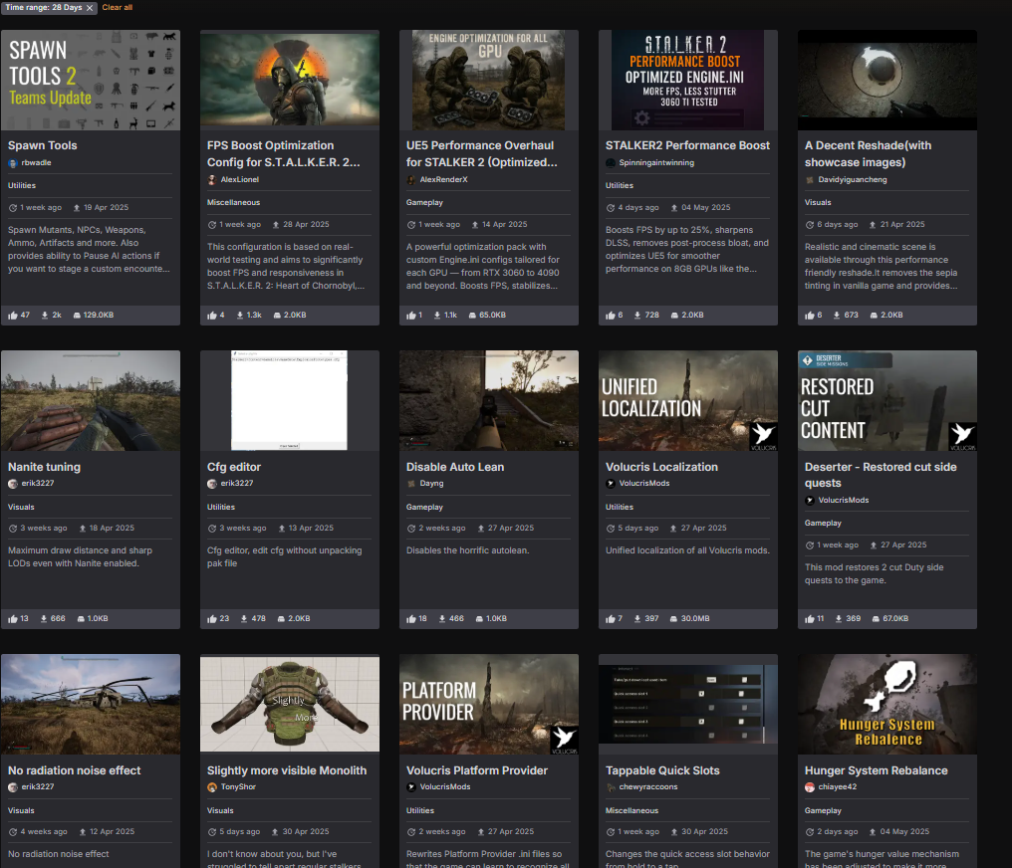Click Hunger System Rebalance title
Viewport: 1012px width, 868px height.
[876, 770]
